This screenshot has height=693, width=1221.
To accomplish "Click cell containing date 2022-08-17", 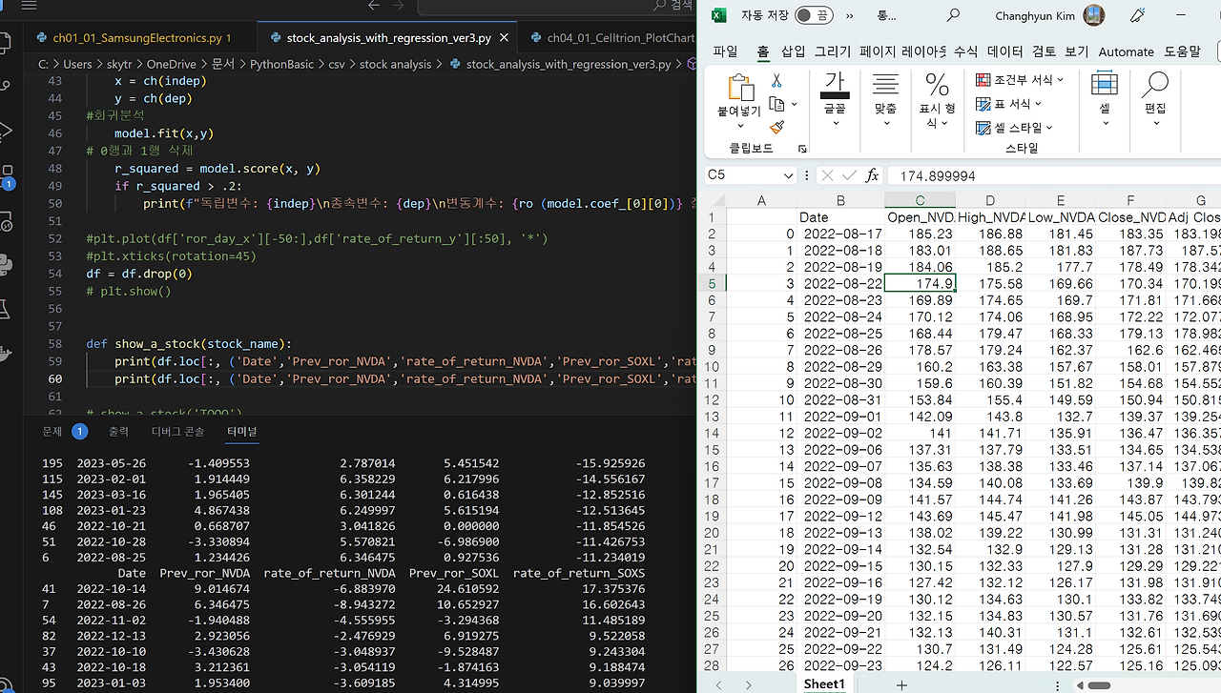I will [840, 234].
